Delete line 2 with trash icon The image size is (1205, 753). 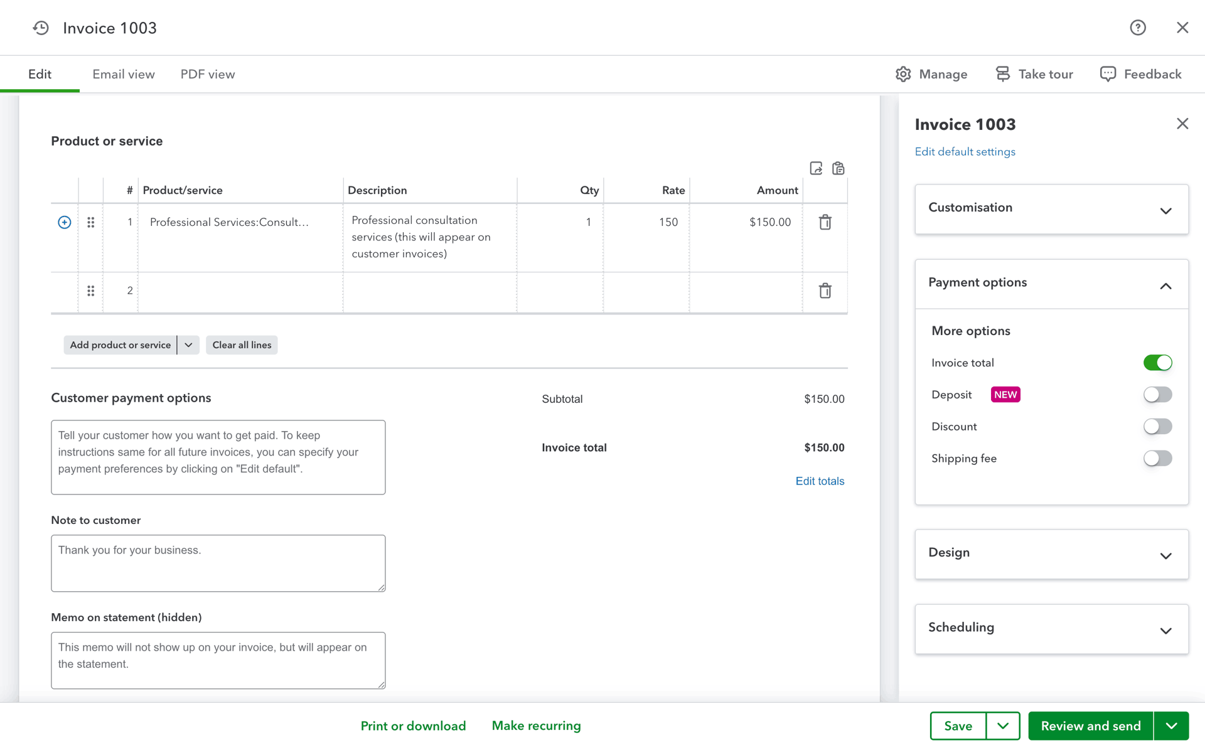pyautogui.click(x=825, y=291)
